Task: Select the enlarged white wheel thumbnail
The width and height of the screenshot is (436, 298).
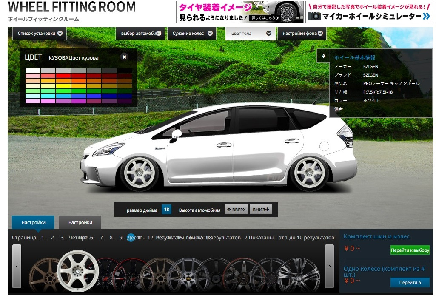Action: tap(78, 271)
